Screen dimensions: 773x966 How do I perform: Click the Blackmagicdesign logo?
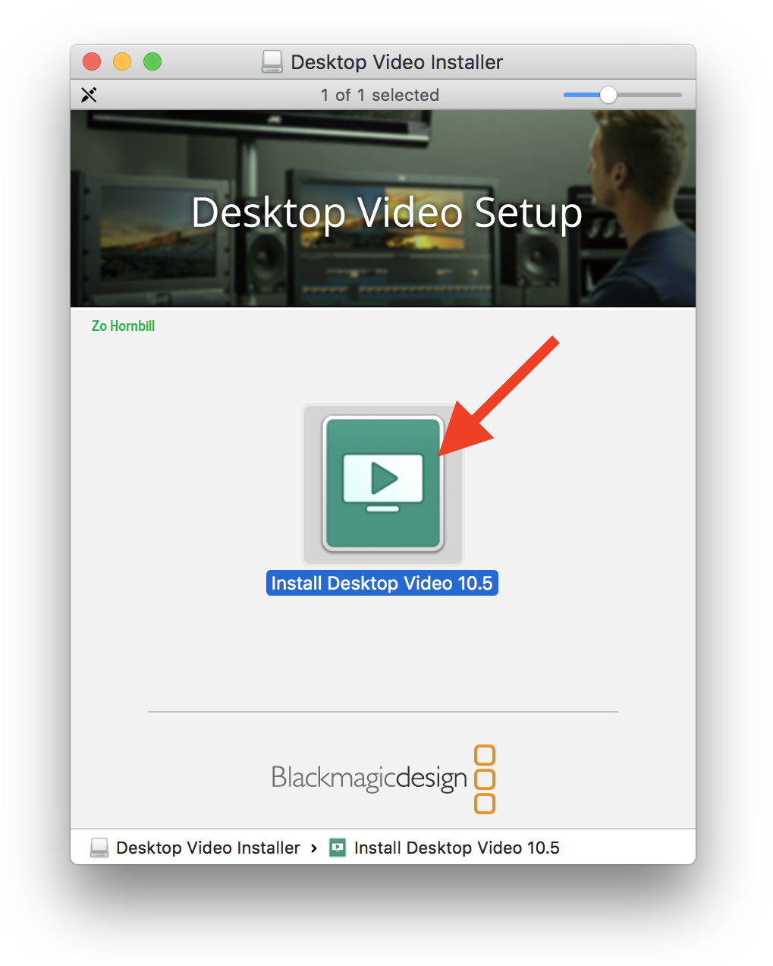[383, 779]
